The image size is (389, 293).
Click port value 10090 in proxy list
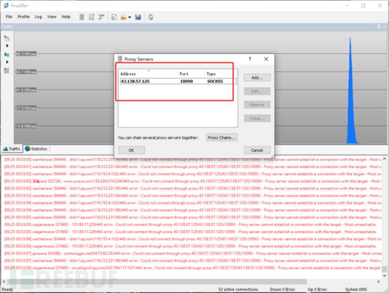coord(187,81)
